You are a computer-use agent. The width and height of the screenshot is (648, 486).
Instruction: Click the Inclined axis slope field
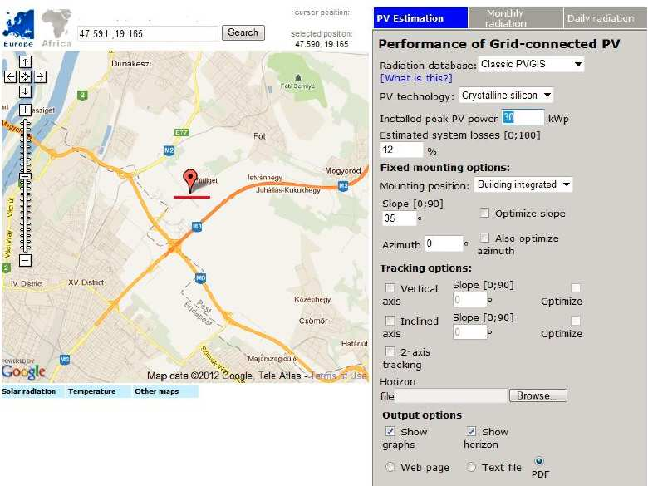click(469, 332)
